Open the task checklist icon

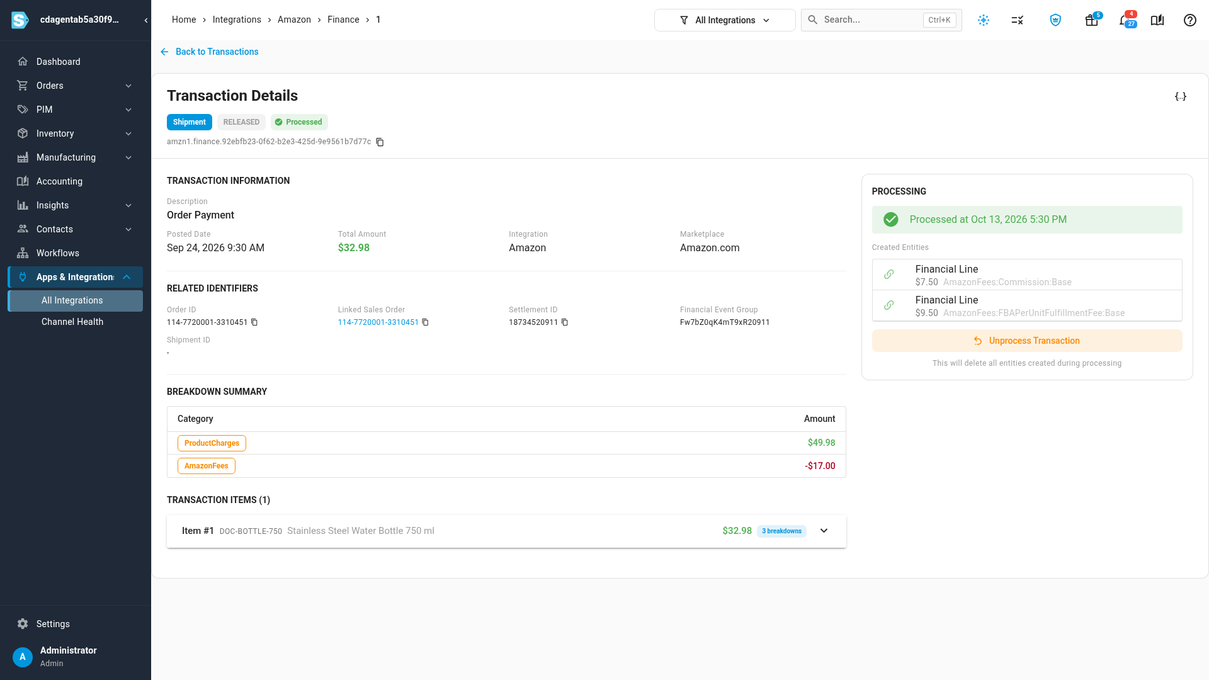(x=1018, y=20)
